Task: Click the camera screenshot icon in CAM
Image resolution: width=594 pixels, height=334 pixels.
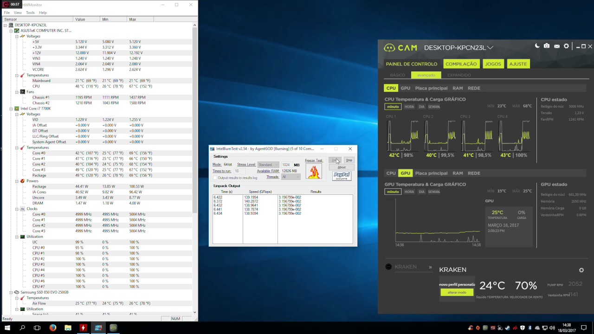Action: click(x=547, y=46)
